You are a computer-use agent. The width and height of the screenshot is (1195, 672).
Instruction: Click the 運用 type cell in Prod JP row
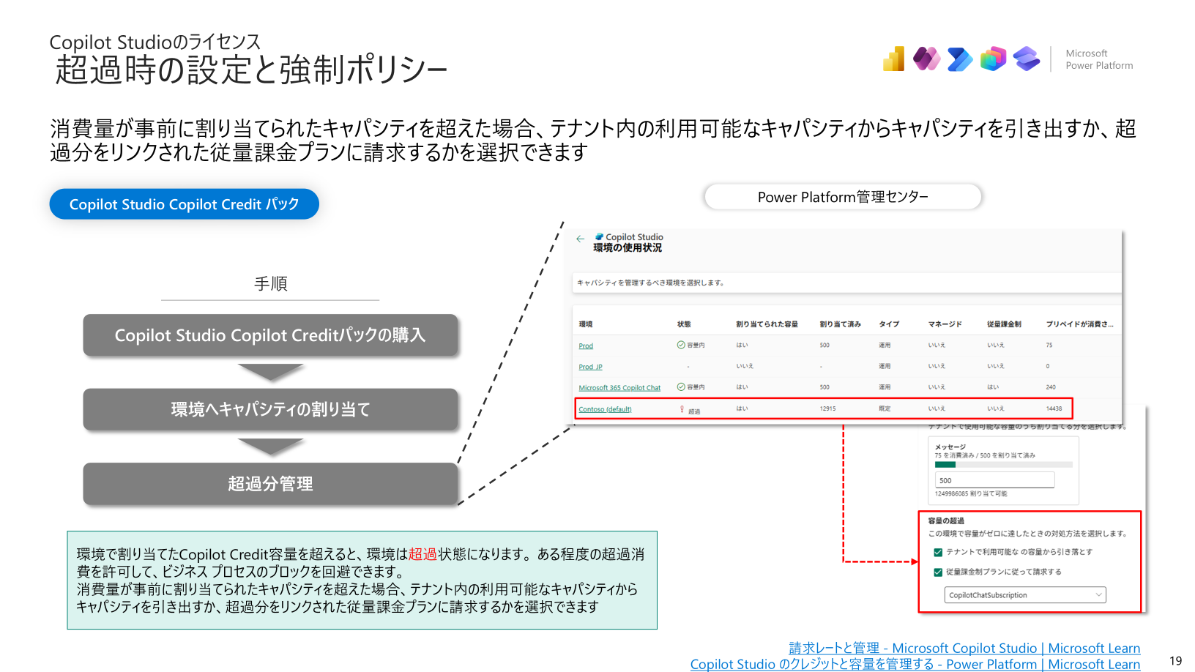pos(885,366)
